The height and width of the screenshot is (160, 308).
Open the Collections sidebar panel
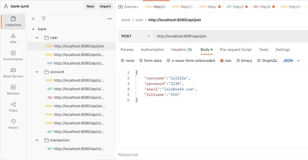pos(13,22)
